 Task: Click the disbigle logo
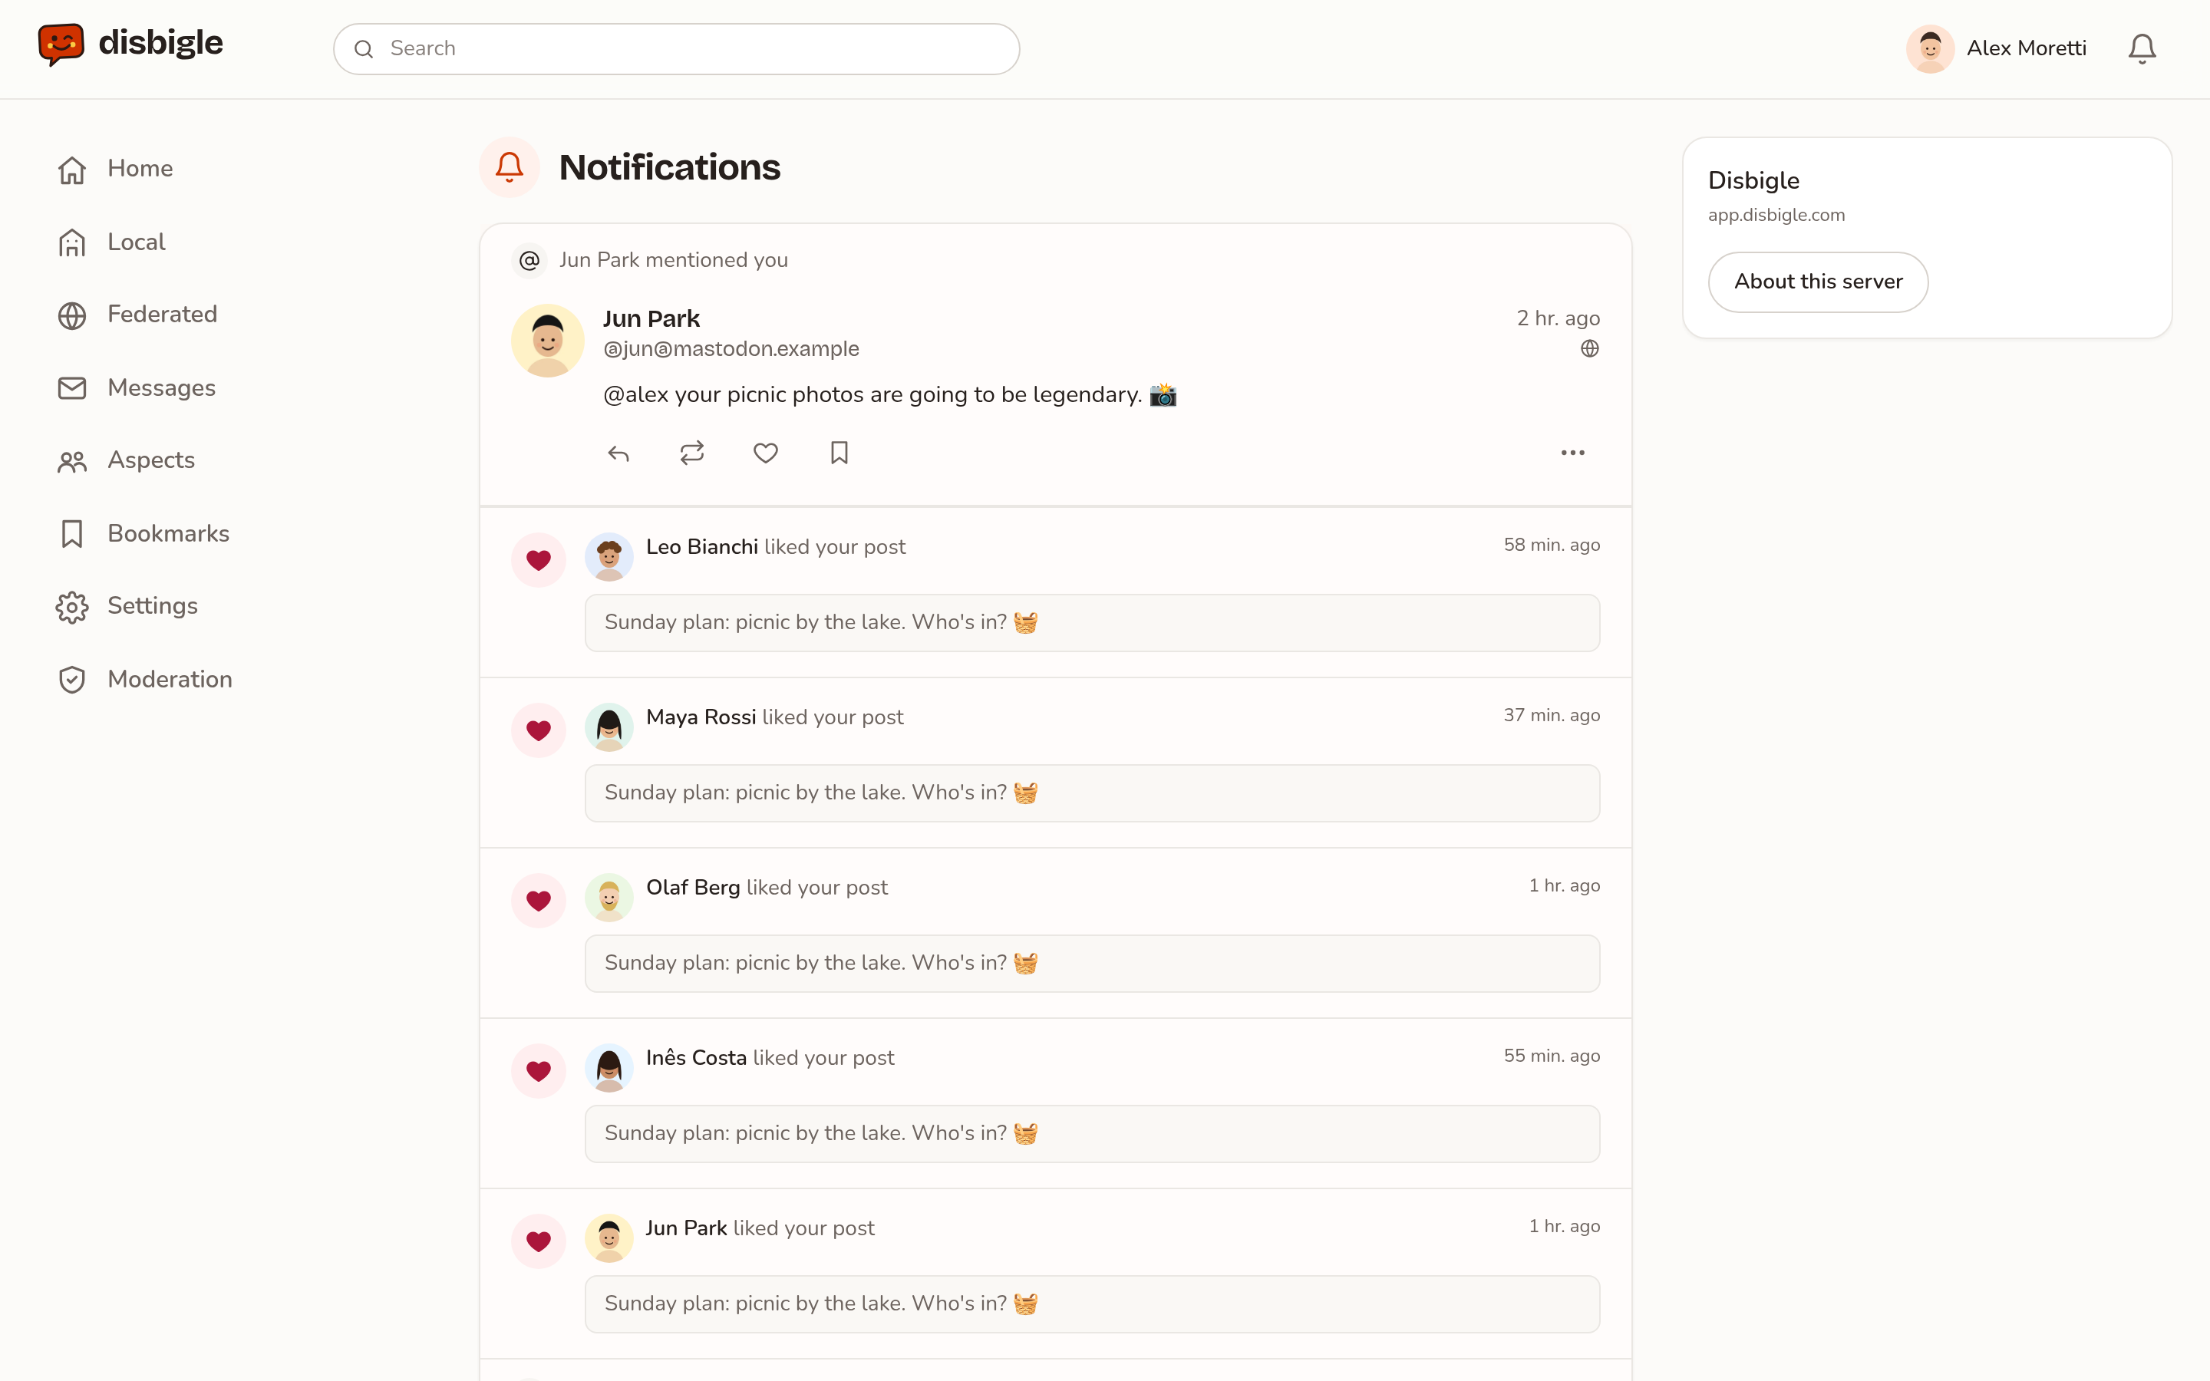[x=130, y=44]
